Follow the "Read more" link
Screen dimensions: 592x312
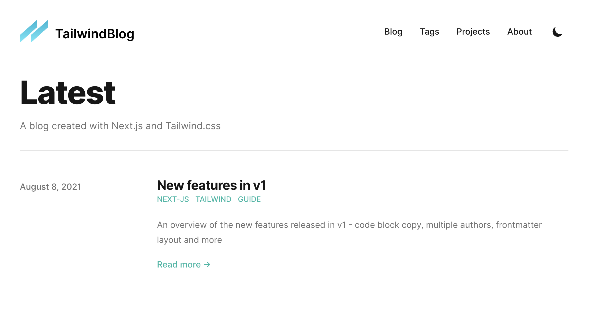179,265
